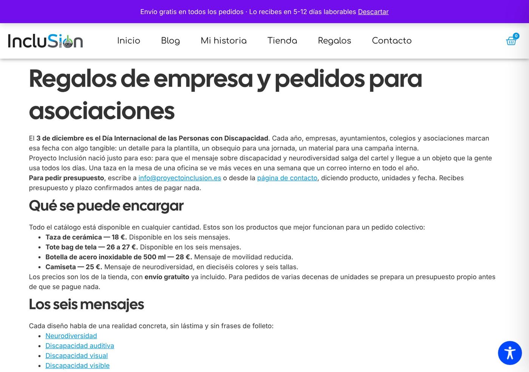Click the paragraph starting Proyecto Inclusión nació
This screenshot has height=372, width=529.
point(260,163)
